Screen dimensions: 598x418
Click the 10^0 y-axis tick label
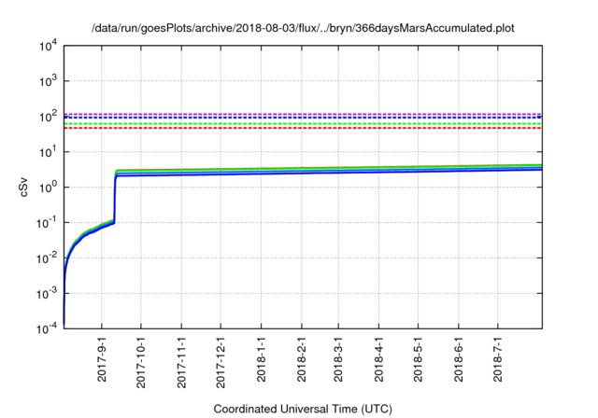click(49, 187)
